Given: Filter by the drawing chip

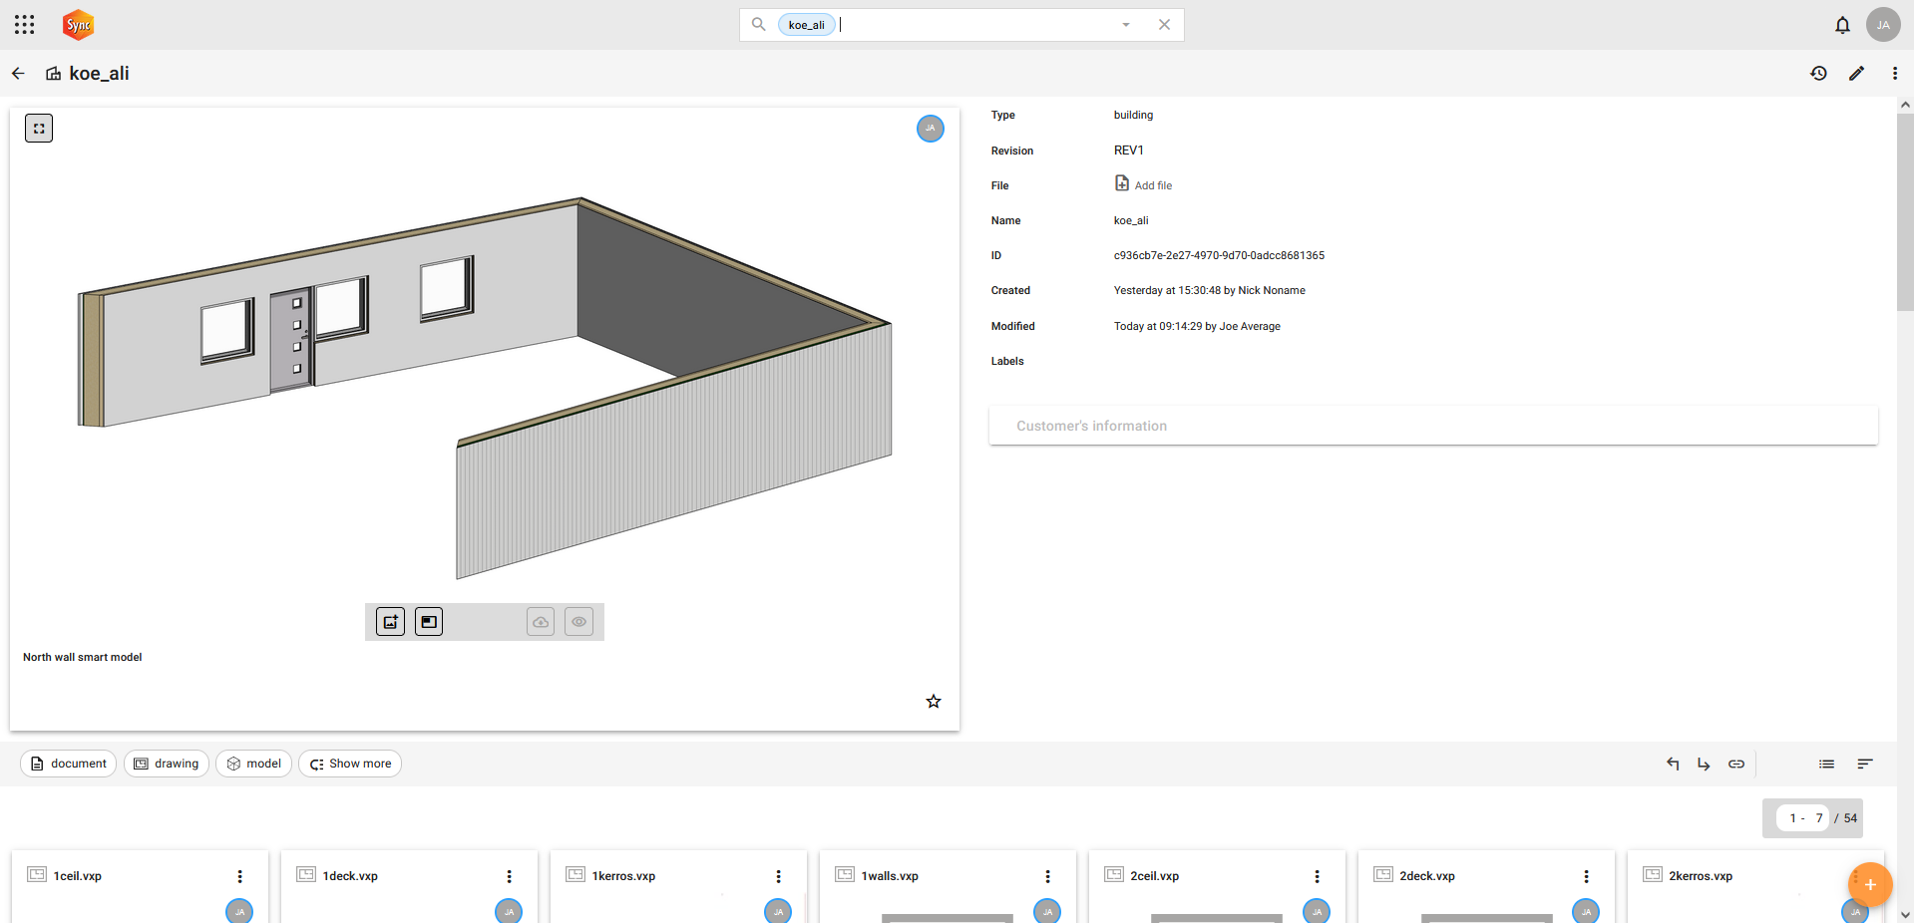Looking at the screenshot, I should (x=167, y=764).
